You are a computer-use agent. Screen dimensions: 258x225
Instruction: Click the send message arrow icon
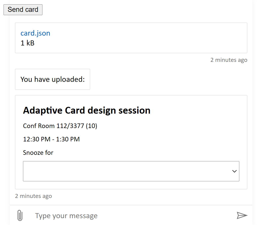pos(242,215)
